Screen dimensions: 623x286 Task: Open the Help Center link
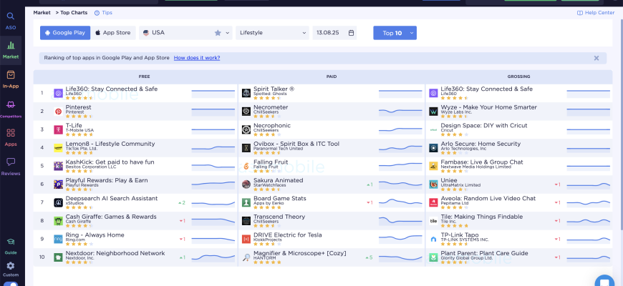[596, 12]
